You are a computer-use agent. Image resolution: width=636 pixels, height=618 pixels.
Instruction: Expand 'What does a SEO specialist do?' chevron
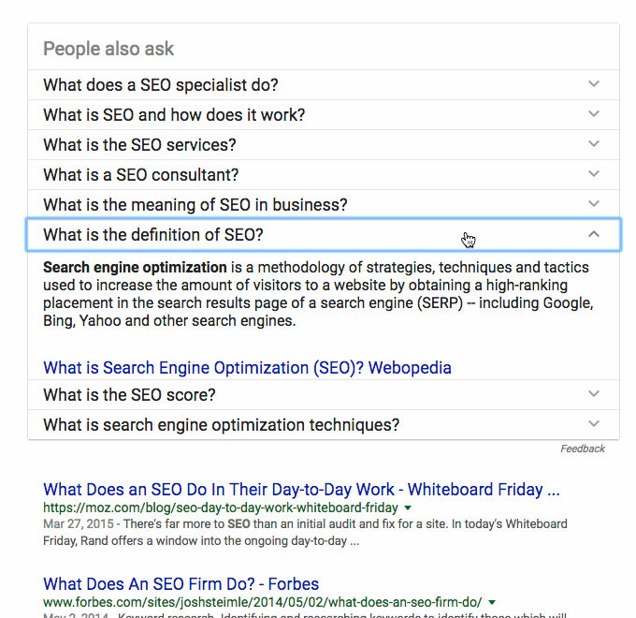pyautogui.click(x=593, y=84)
